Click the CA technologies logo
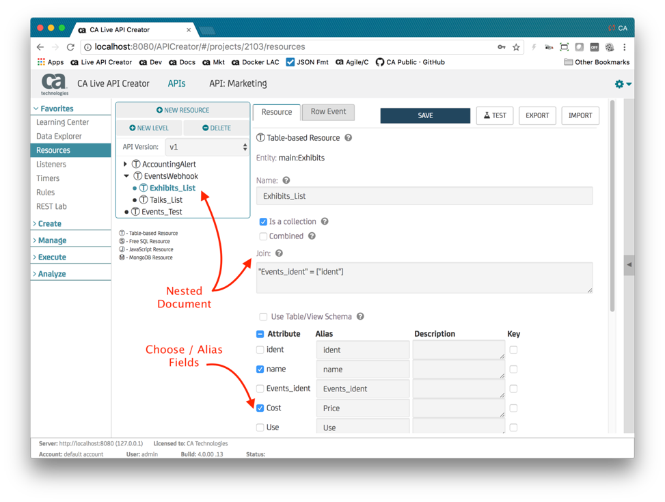This screenshot has height=502, width=665. (54, 84)
